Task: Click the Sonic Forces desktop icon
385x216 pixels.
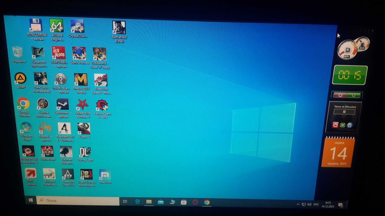Action: 79,53
